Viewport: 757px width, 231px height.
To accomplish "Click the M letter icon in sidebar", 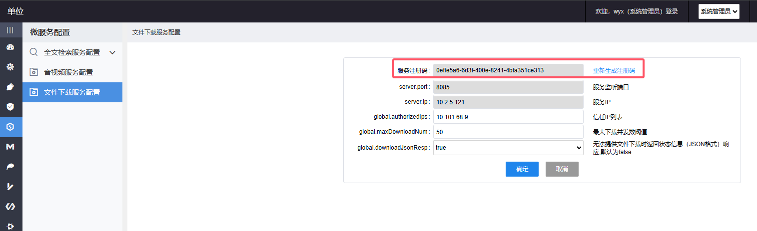I will point(10,147).
